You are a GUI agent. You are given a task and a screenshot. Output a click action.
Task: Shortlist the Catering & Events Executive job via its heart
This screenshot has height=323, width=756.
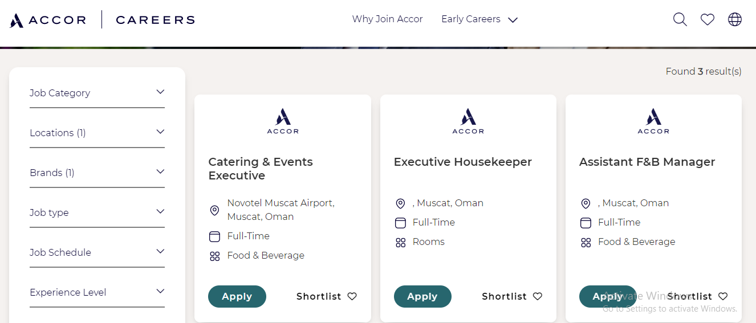352,296
